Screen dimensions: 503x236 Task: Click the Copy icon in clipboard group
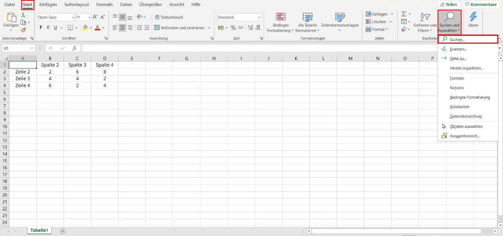coord(23,22)
